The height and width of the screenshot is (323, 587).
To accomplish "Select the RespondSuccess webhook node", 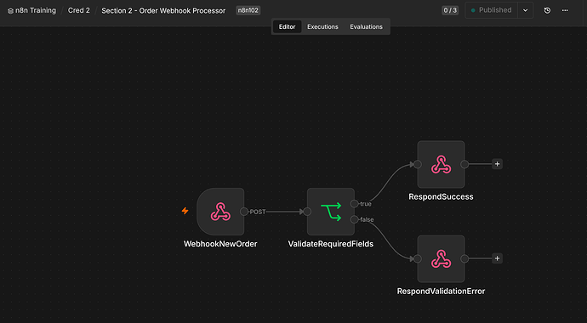I will (441, 165).
